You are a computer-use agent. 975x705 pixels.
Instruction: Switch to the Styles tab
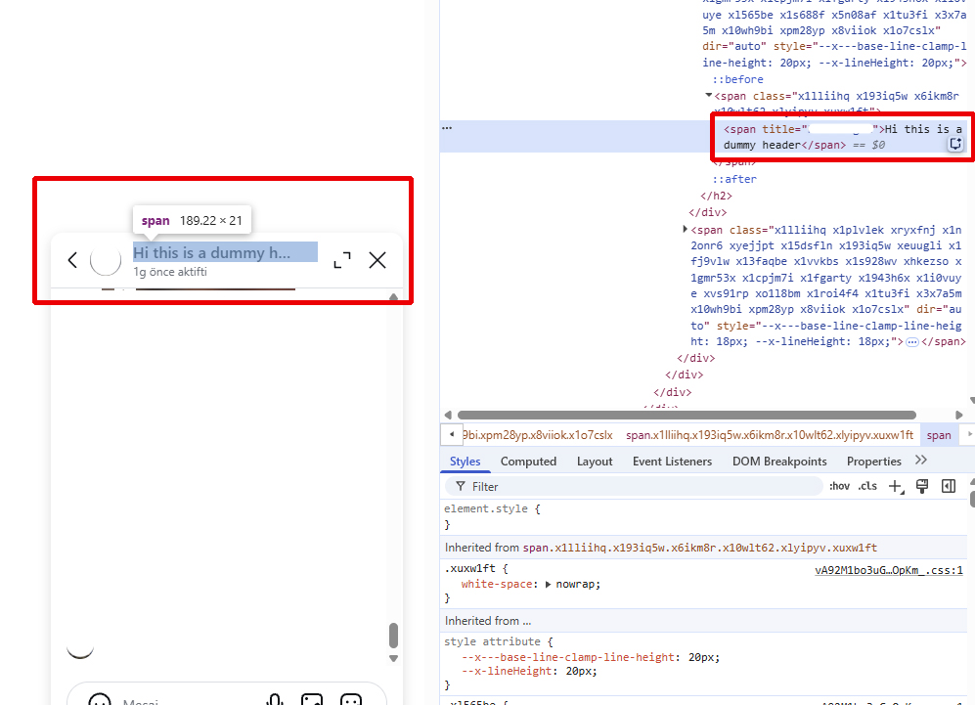click(x=465, y=462)
